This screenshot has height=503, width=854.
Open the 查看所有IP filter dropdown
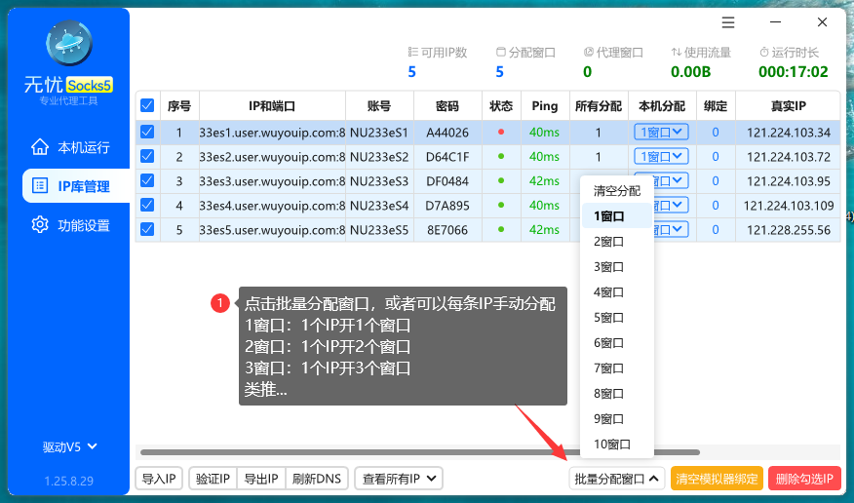click(x=399, y=478)
